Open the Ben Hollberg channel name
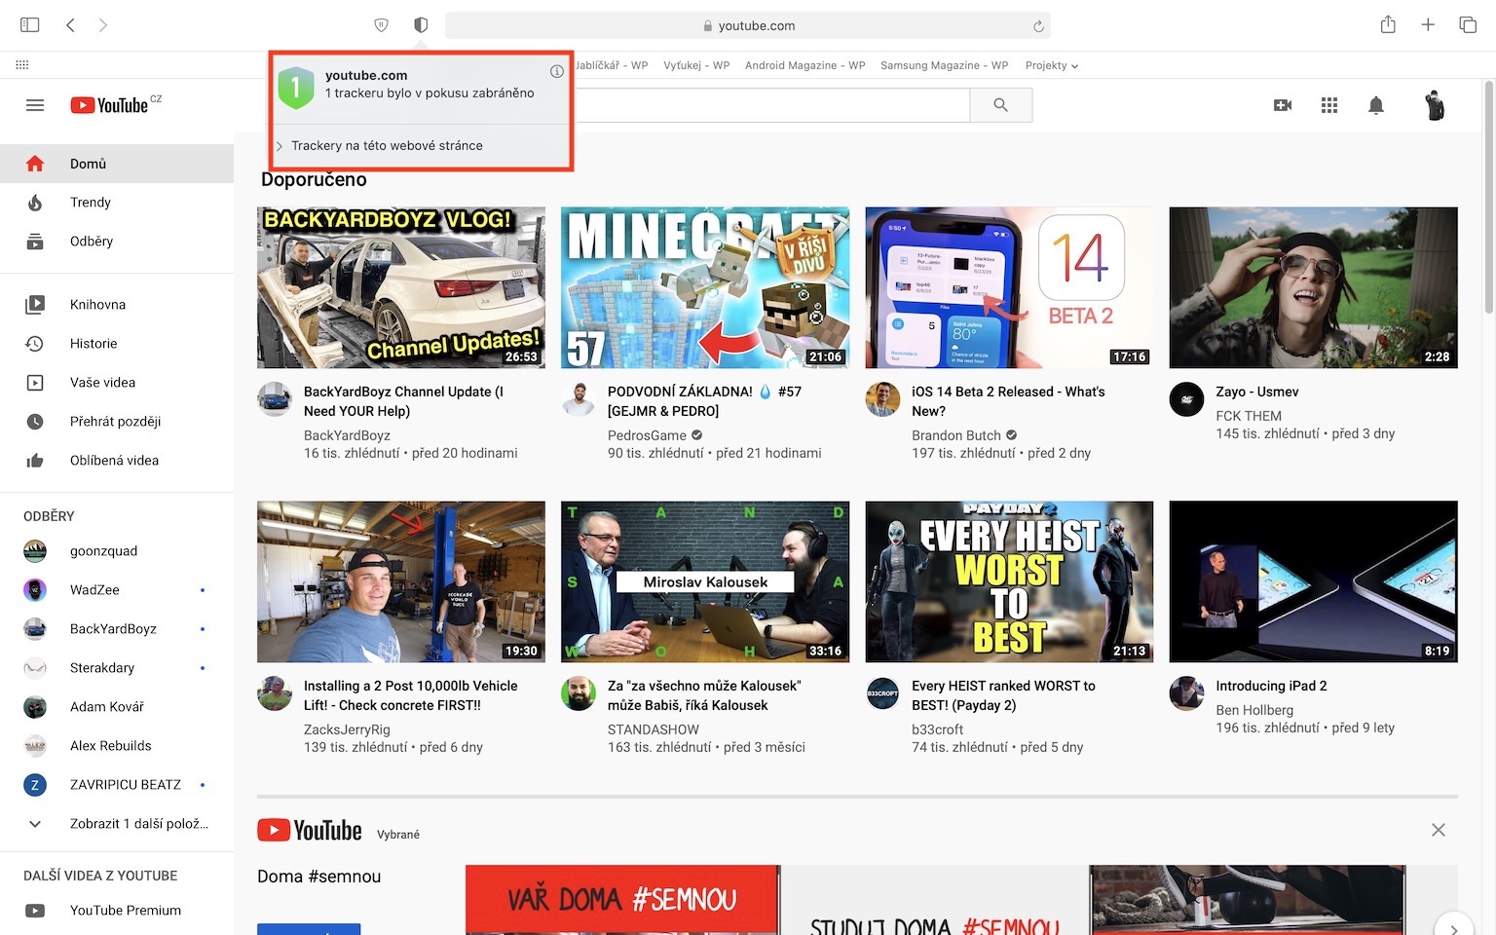The height and width of the screenshot is (935, 1496). coord(1254,710)
